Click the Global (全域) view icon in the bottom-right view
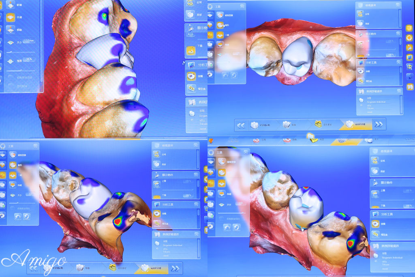The width and height of the screenshot is (415, 277). (x=375, y=161)
